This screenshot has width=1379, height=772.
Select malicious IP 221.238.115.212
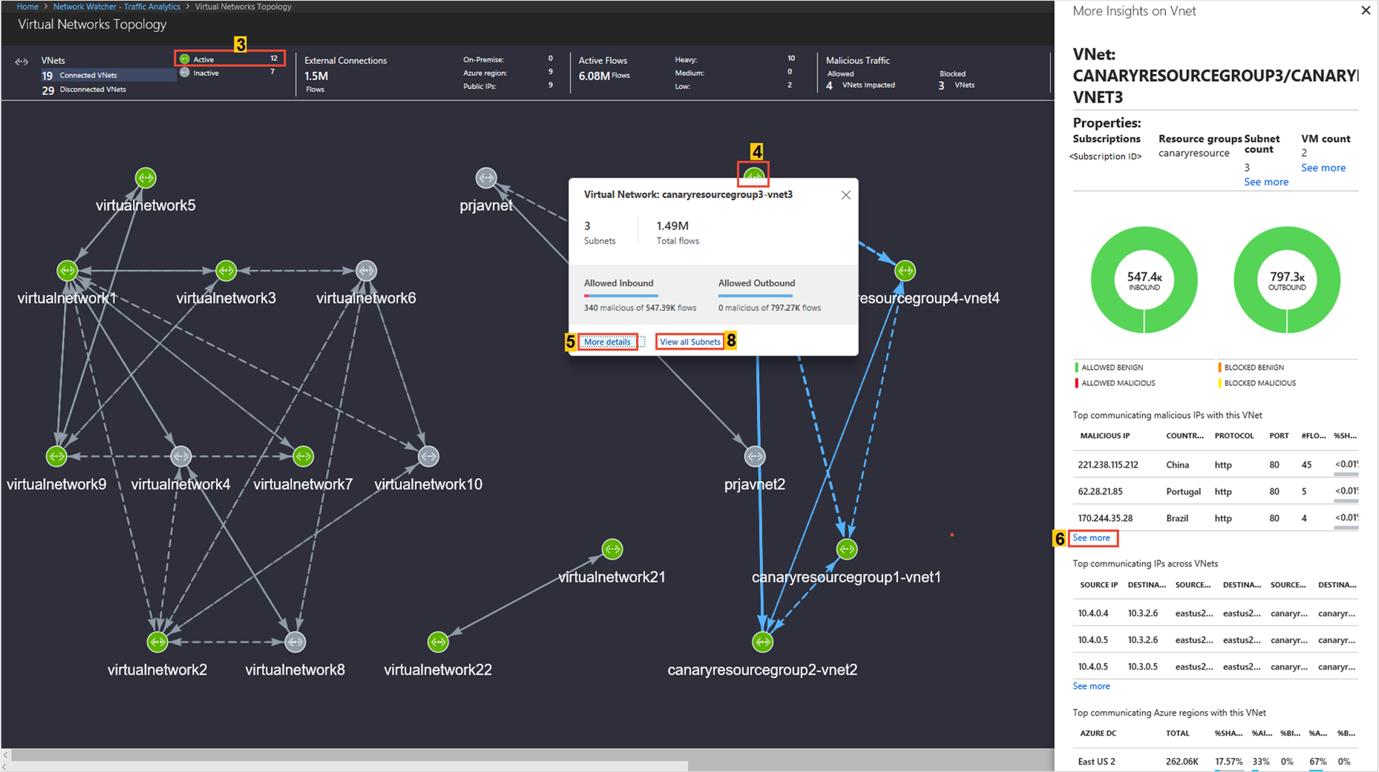1108,465
